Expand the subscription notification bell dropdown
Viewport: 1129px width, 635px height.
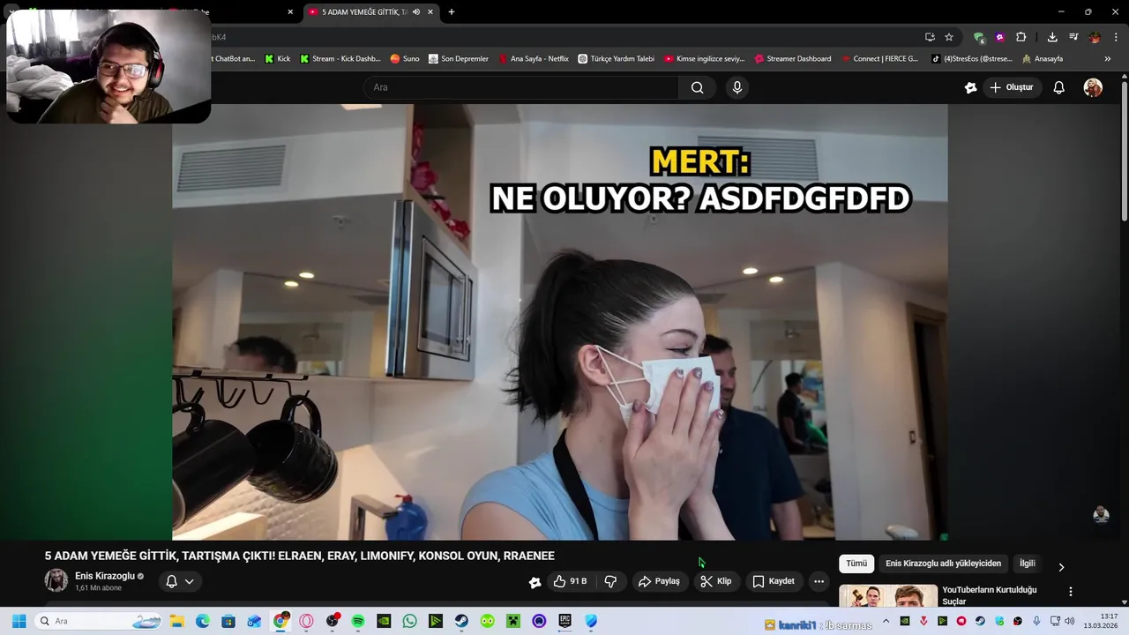[179, 581]
